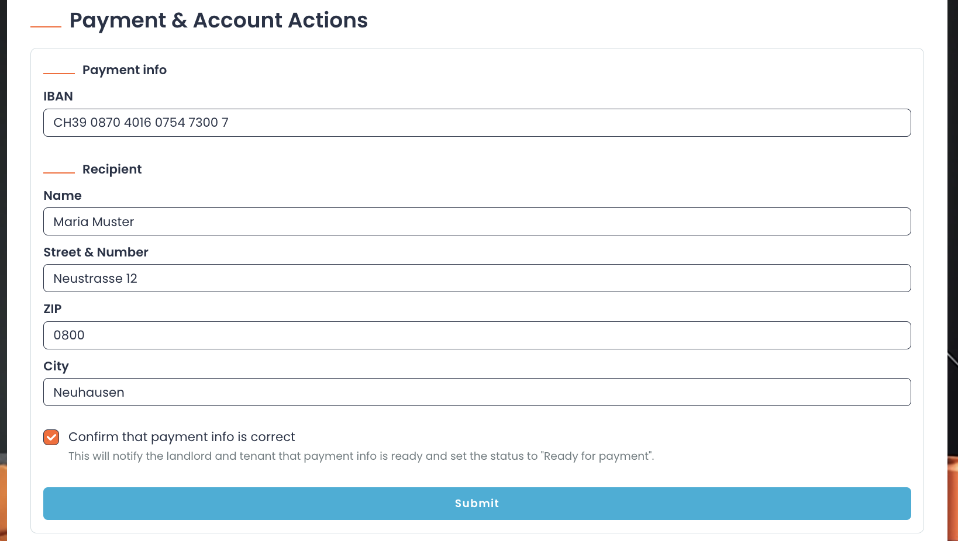
Task: Click the City field label
Action: (x=56, y=366)
